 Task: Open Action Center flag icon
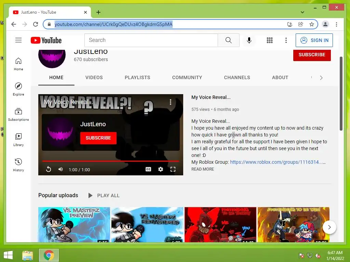(301, 256)
